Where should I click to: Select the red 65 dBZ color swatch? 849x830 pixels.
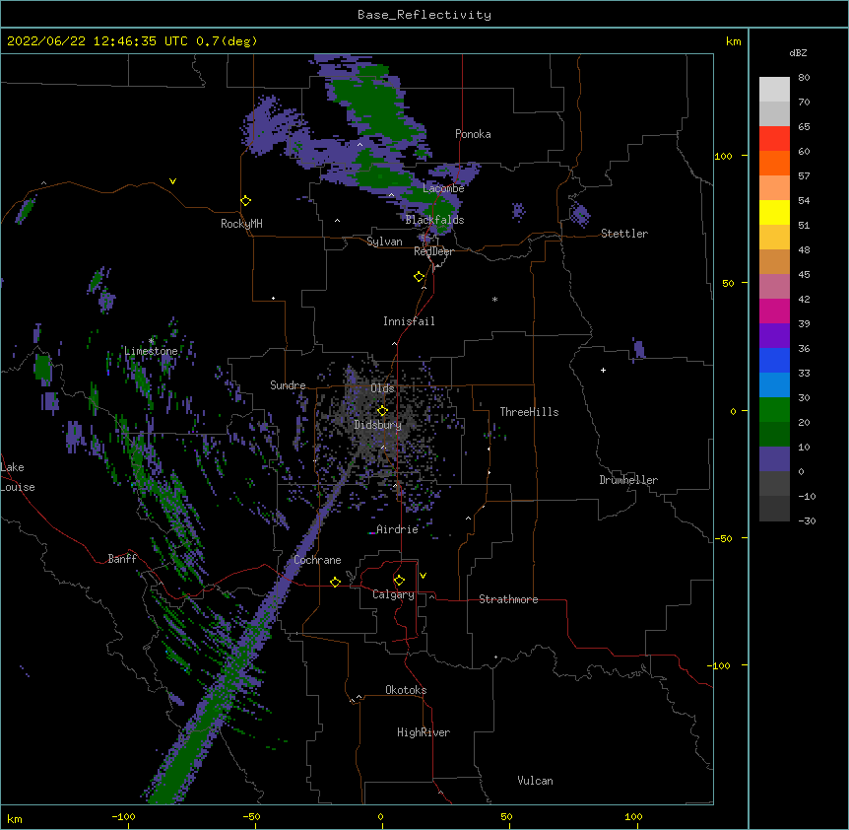point(774,139)
